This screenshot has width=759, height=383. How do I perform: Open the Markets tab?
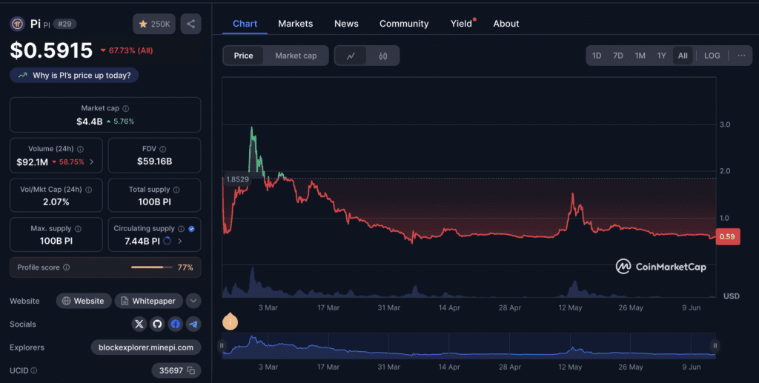tap(295, 24)
